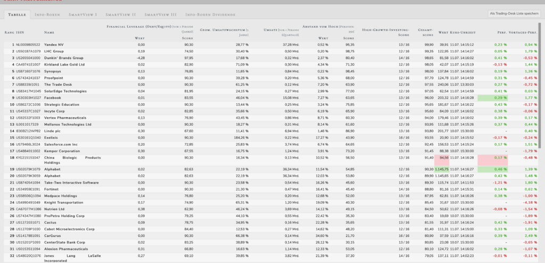
Task: Open Take-Two Interactive Software entry
Action: coord(71,183)
